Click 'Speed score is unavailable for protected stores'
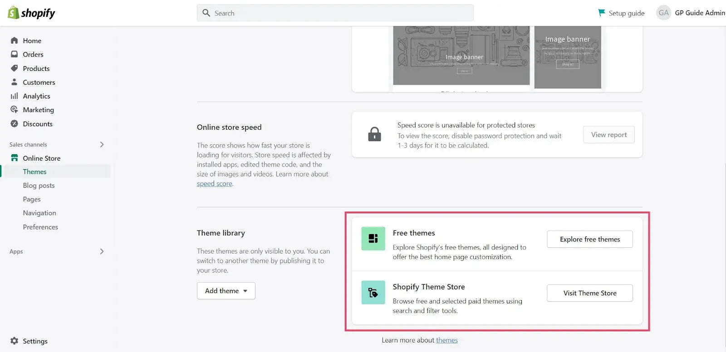Screen dimensions: 726x352 (x=466, y=125)
